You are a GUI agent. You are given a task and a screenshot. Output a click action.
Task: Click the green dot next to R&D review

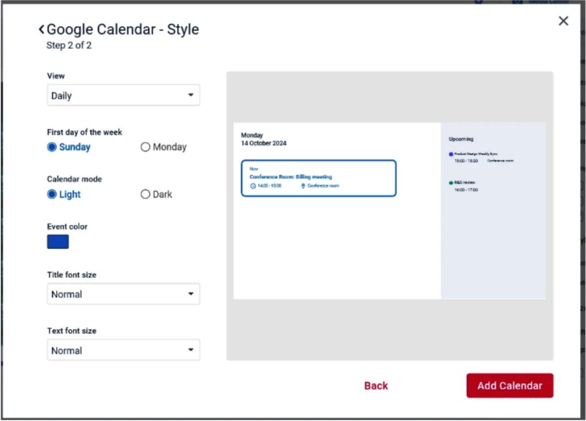[451, 183]
